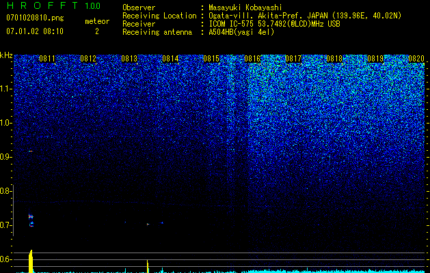The image size is (430, 273).
Task: Click the tall yellow meteor intensity peak near 0811
Action: tap(31, 261)
